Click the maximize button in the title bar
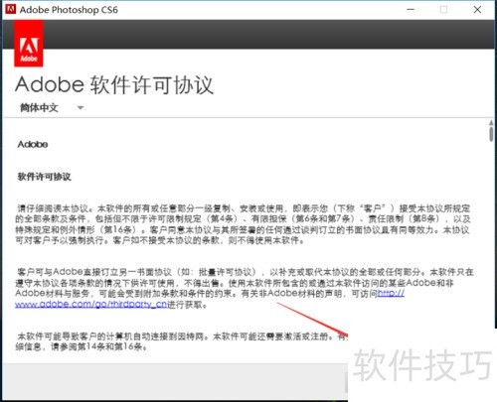Viewport: 497px width, 402px height. [x=443, y=10]
